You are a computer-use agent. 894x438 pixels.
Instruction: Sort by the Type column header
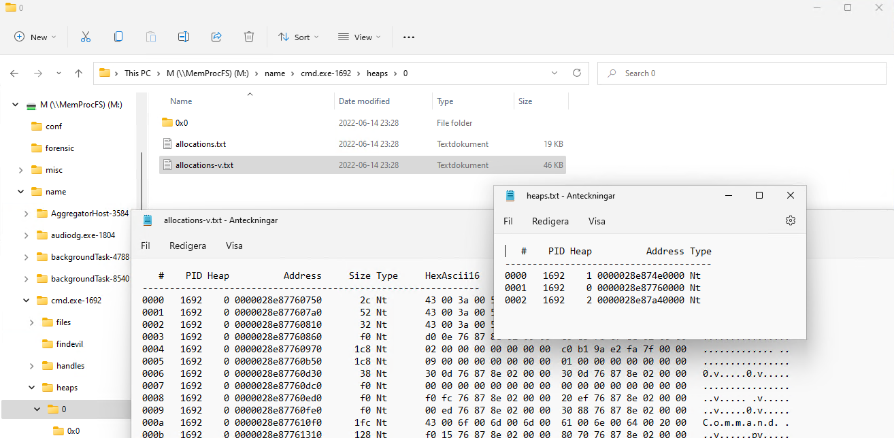pyautogui.click(x=445, y=101)
